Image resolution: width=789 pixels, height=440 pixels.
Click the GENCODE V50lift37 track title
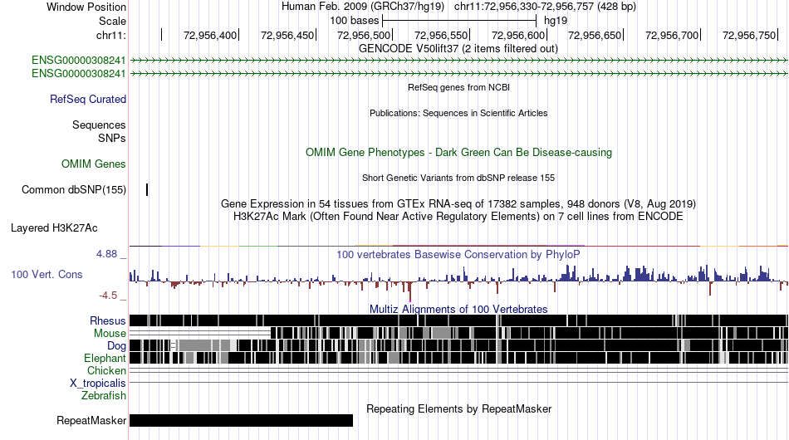(458, 49)
